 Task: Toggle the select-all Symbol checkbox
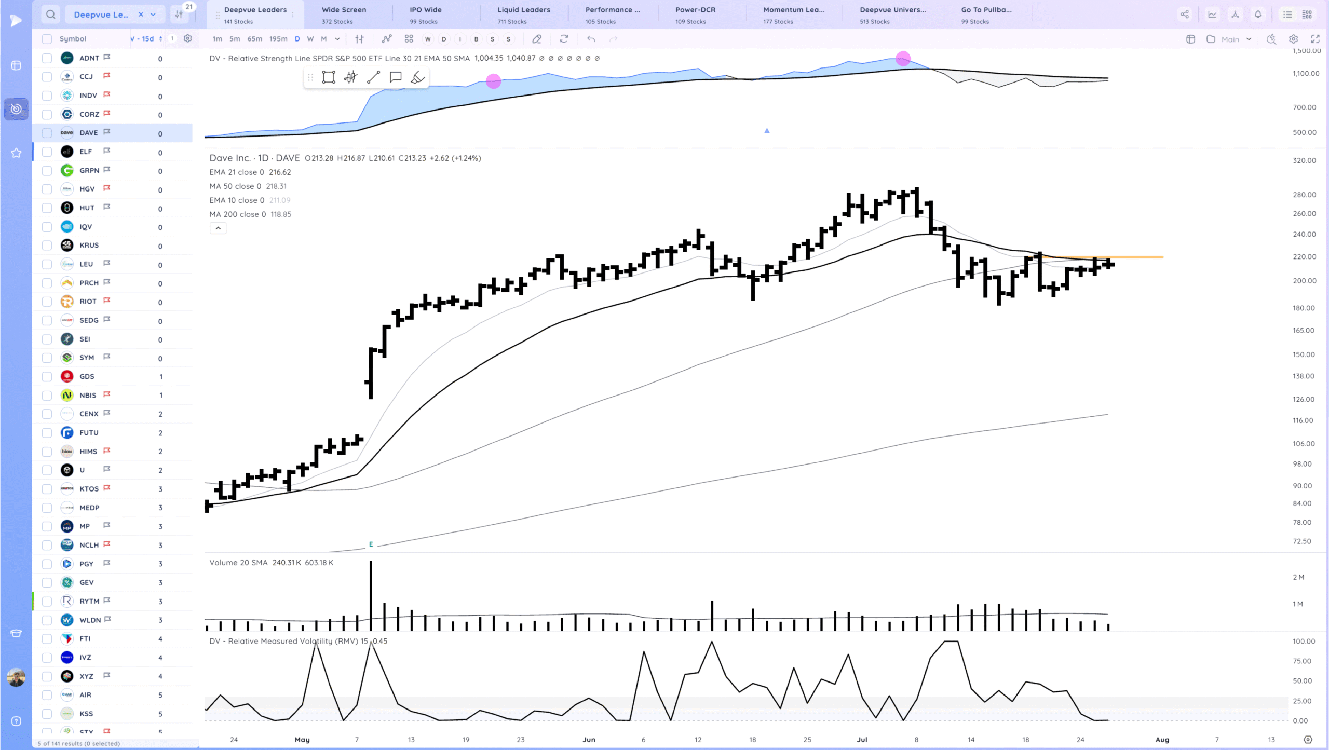click(x=47, y=39)
